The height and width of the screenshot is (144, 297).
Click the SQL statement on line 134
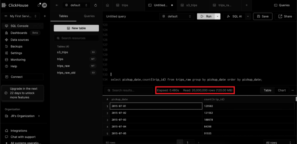coord(186,80)
